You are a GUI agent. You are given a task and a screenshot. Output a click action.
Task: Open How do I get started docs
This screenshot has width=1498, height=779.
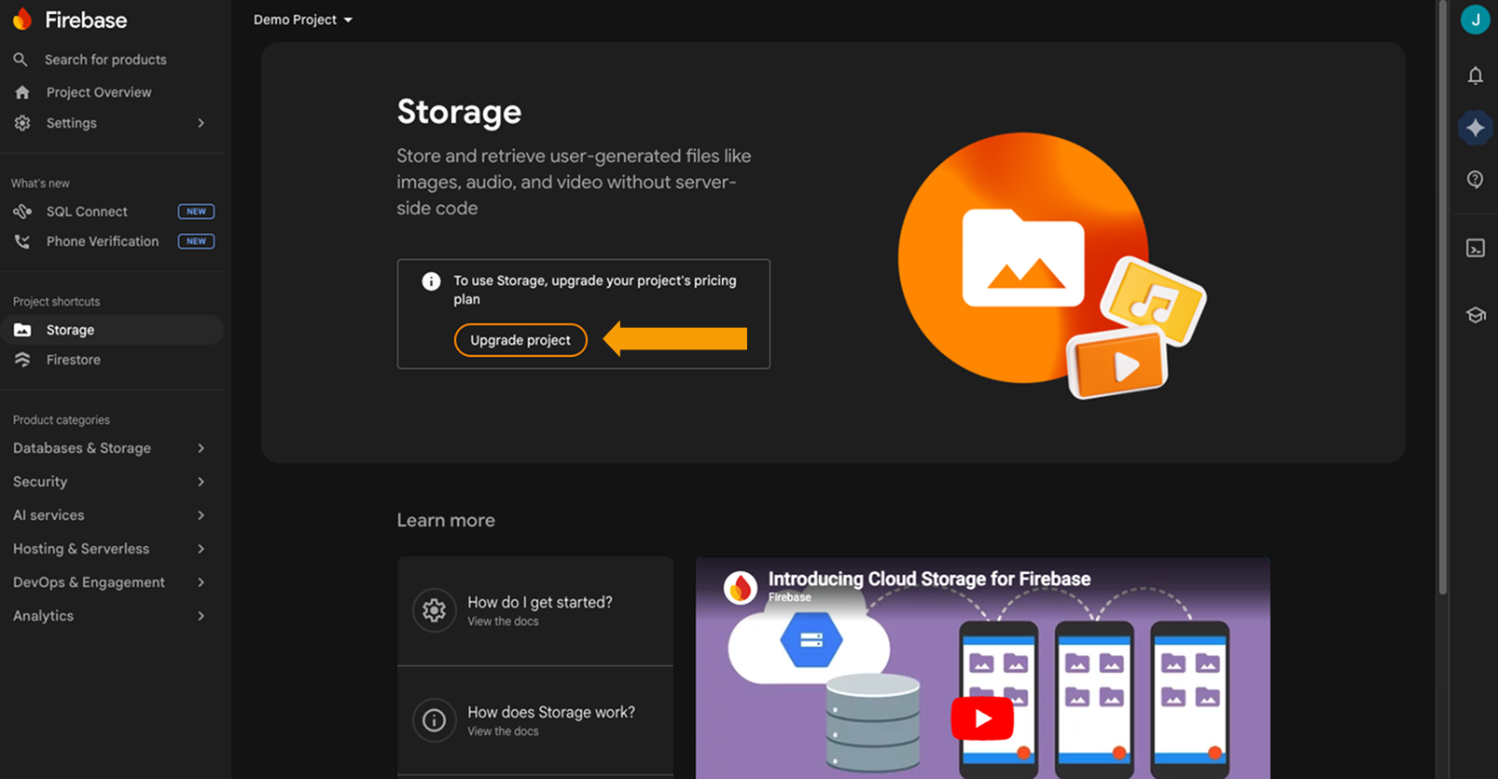[535, 610]
